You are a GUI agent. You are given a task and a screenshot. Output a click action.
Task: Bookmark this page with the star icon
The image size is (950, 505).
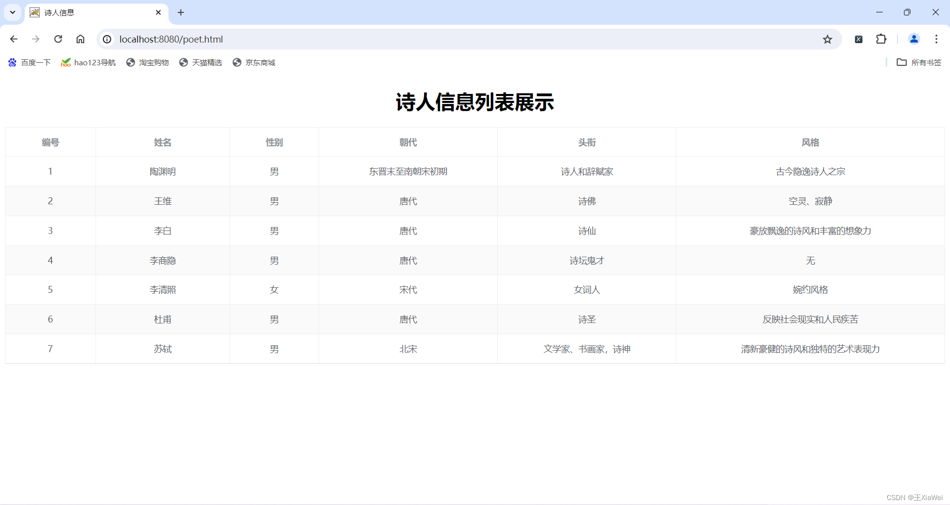(827, 39)
